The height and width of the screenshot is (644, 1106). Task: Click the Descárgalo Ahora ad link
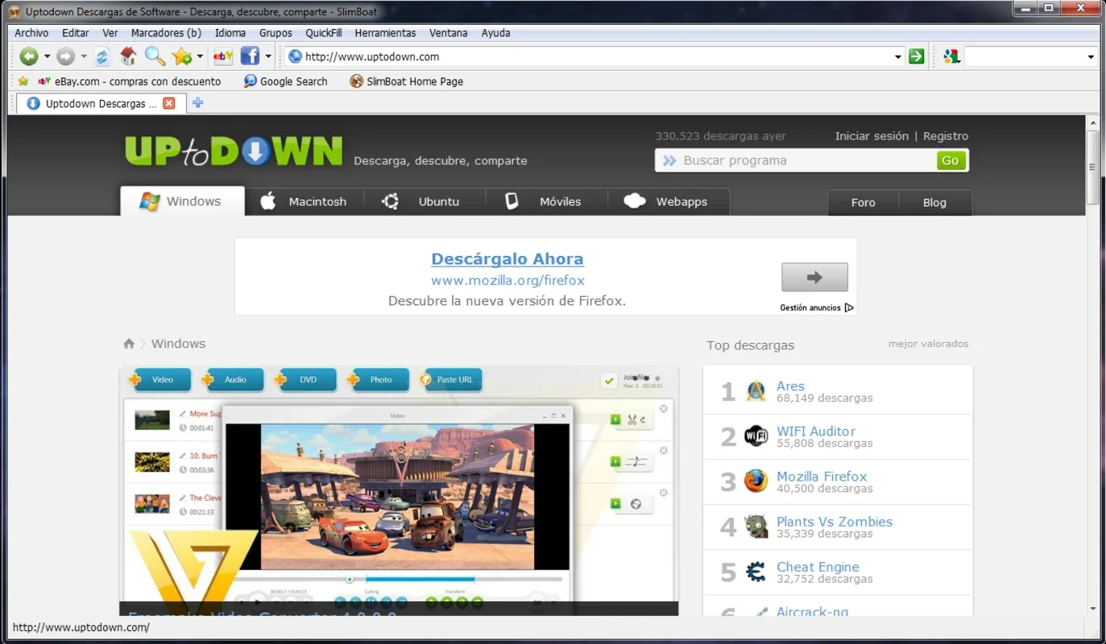[x=507, y=259]
